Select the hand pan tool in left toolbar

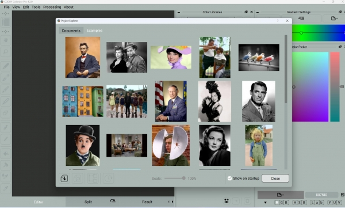click(x=6, y=40)
